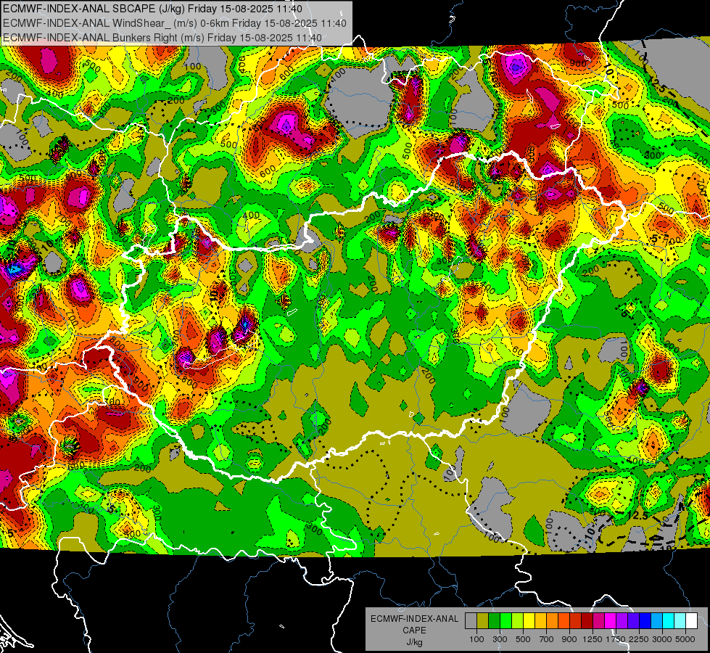This screenshot has width=710, height=653.
Task: Click the 3000 value label under legend
Action: 662,639
